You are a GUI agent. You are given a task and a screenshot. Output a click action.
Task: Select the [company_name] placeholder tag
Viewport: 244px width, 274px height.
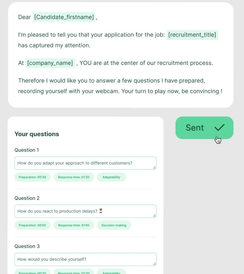(x=50, y=63)
